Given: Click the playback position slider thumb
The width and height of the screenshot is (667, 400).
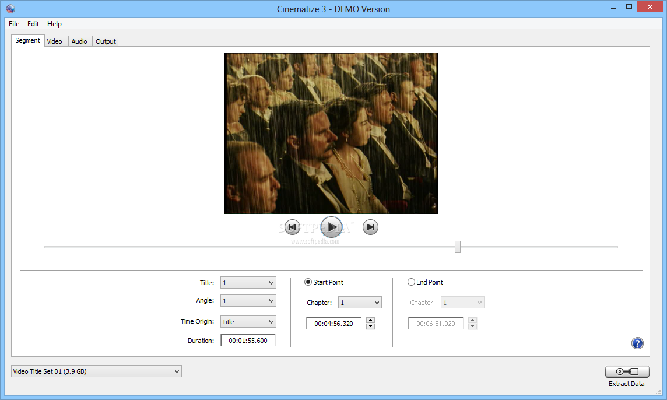Looking at the screenshot, I should click(x=457, y=247).
